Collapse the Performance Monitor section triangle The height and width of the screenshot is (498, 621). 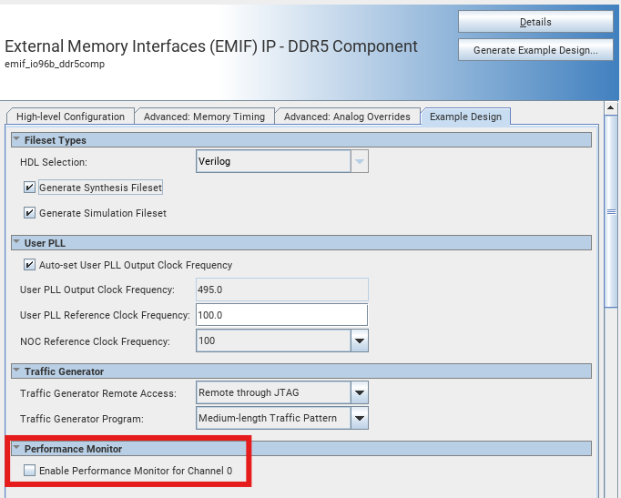(x=16, y=449)
